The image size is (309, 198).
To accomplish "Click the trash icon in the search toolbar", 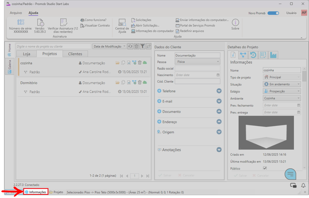I will 136,46.
